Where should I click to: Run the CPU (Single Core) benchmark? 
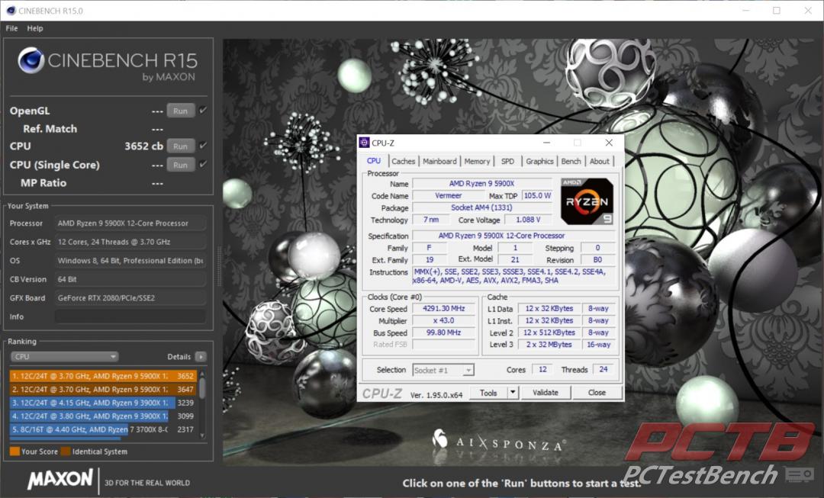pyautogui.click(x=181, y=165)
